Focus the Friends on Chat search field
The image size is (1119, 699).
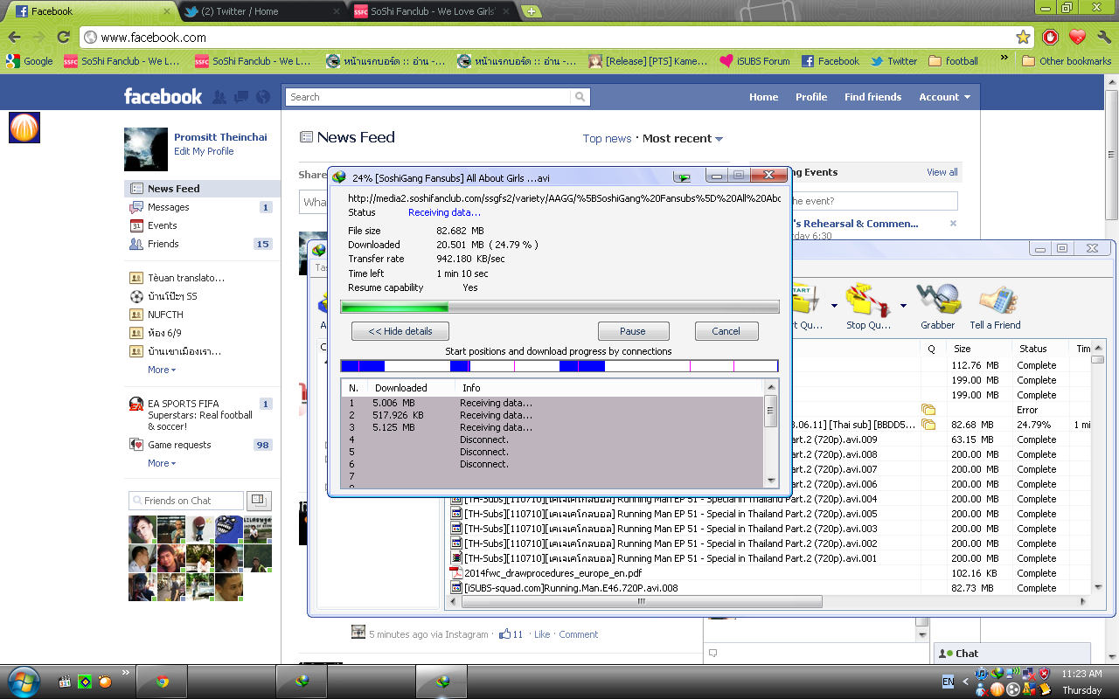click(186, 501)
